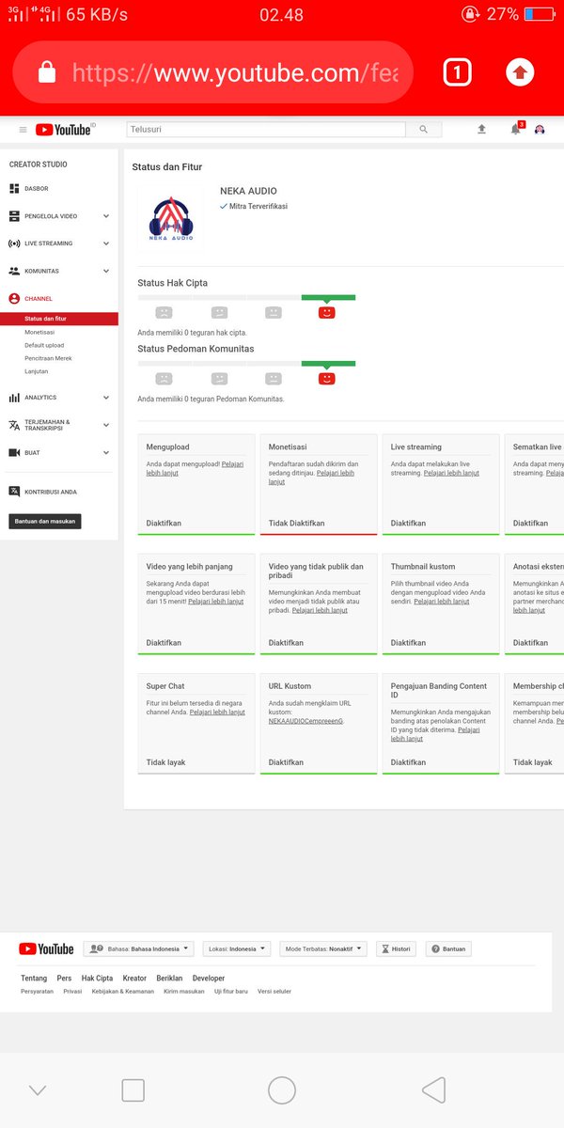Click Histori button in footer
The height and width of the screenshot is (1128, 564).
pyautogui.click(x=397, y=949)
